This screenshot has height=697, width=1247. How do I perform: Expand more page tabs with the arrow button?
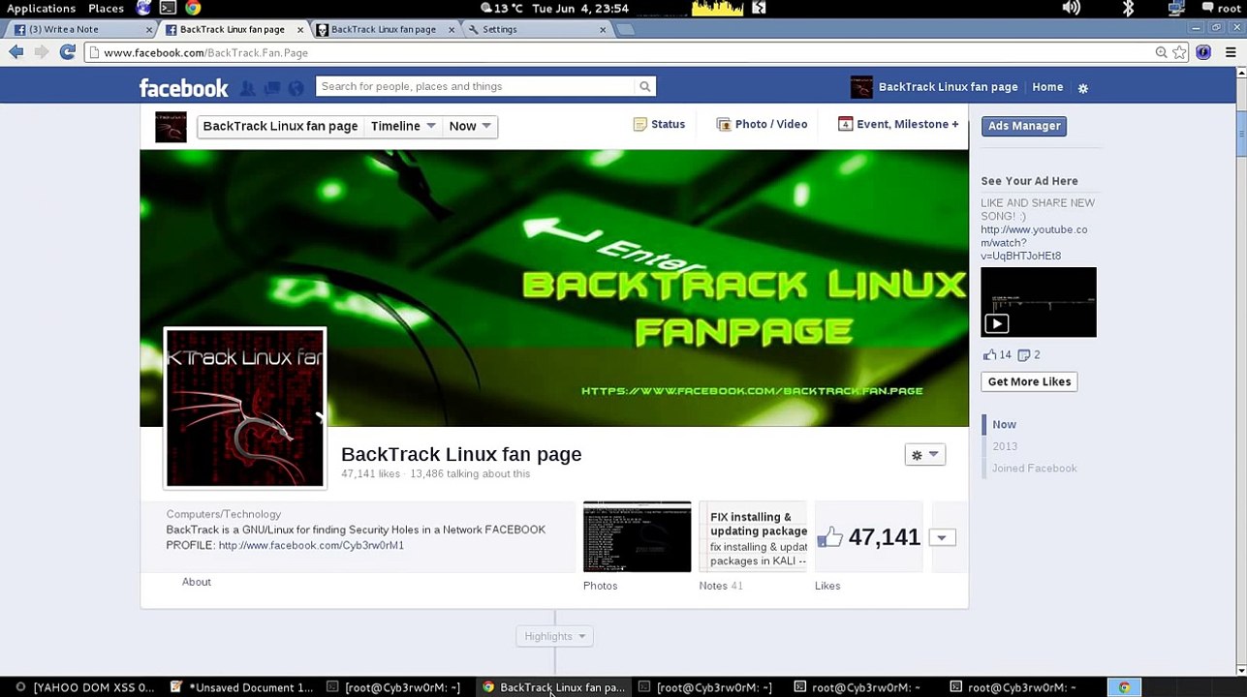pyautogui.click(x=942, y=537)
